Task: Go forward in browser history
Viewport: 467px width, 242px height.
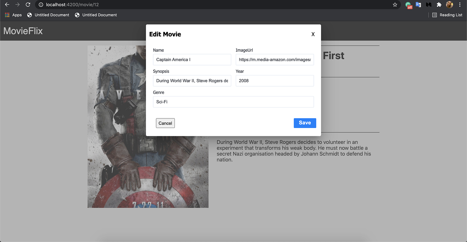Action: pos(18,5)
